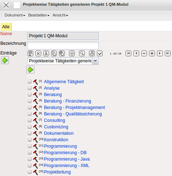The image size is (172, 176).
Task: Open the Dokument menu
Action: [15, 15]
